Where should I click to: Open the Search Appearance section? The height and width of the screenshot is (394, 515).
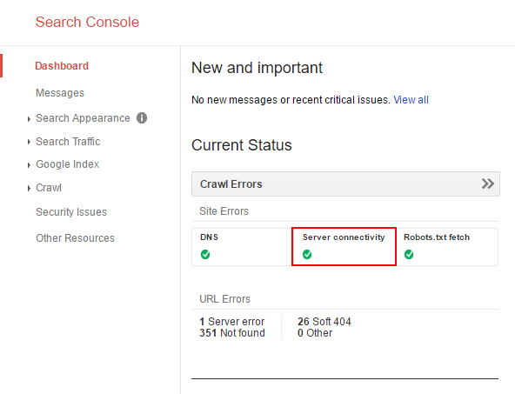click(x=83, y=118)
